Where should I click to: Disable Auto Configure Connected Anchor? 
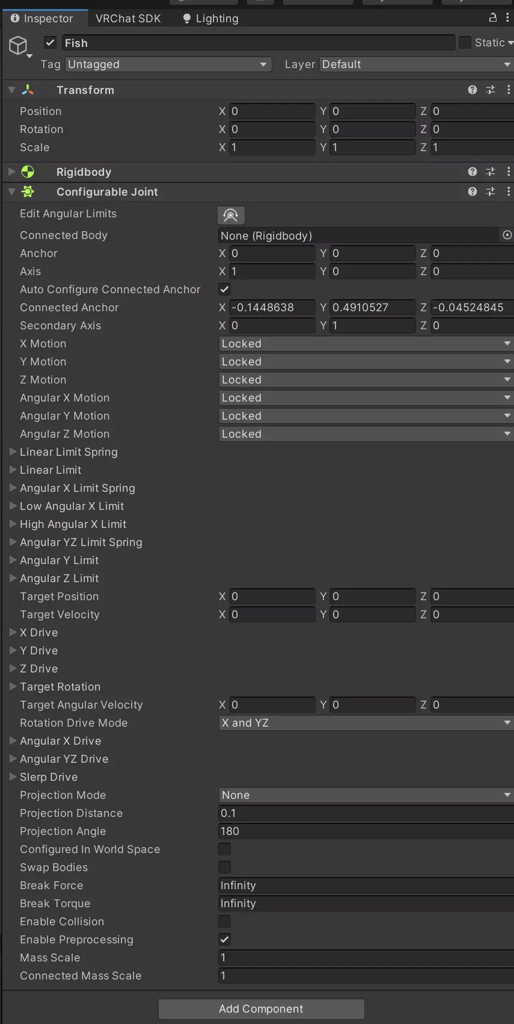[224, 289]
